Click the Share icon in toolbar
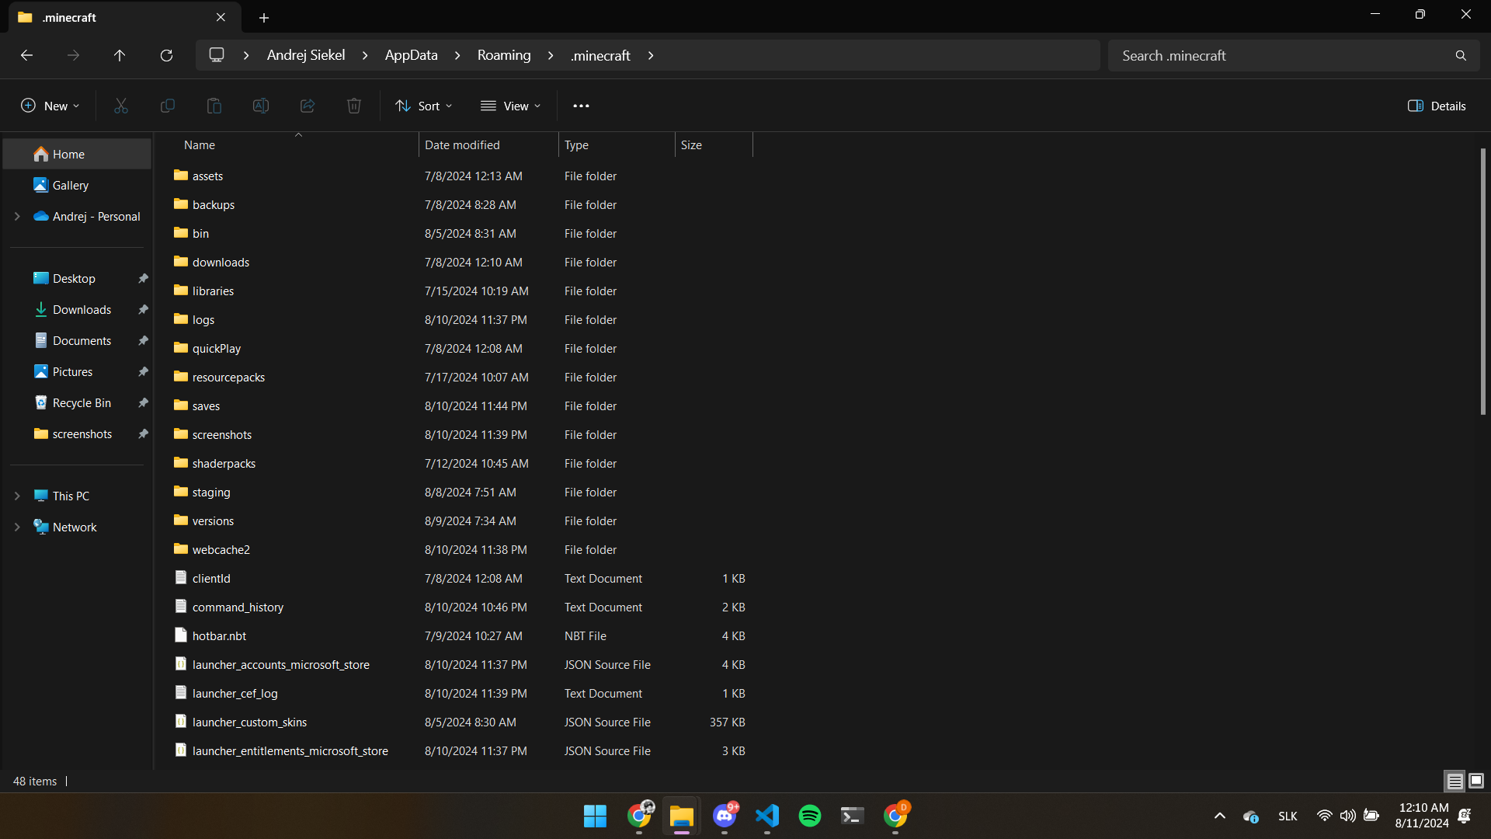1491x839 pixels. (308, 106)
